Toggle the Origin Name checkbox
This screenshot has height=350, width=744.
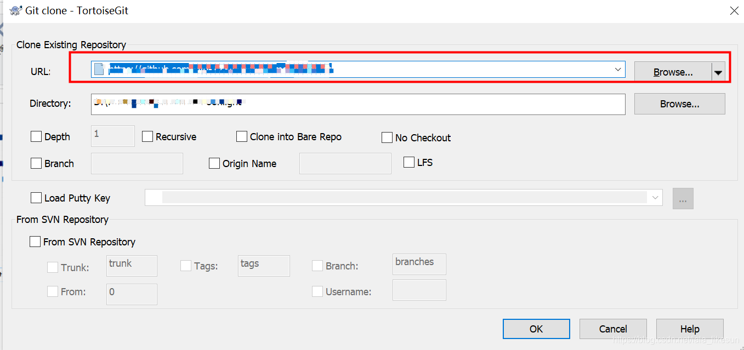tap(214, 163)
